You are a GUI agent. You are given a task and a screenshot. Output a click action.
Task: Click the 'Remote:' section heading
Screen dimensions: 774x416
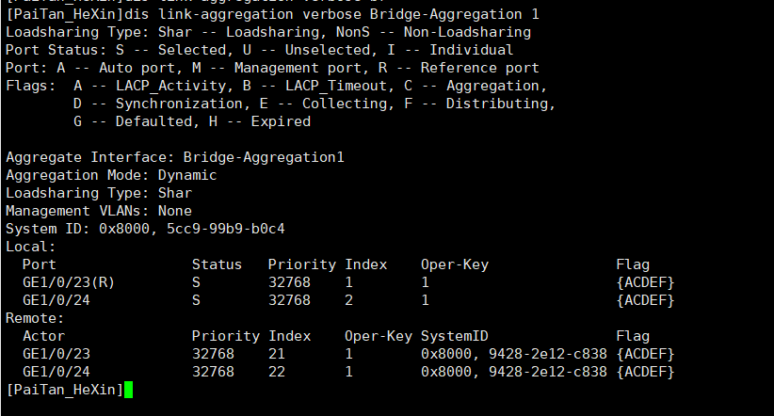pos(35,318)
